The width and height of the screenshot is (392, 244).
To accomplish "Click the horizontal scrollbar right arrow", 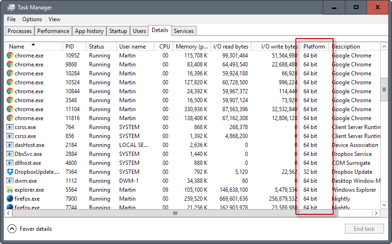I will pyautogui.click(x=376, y=213).
